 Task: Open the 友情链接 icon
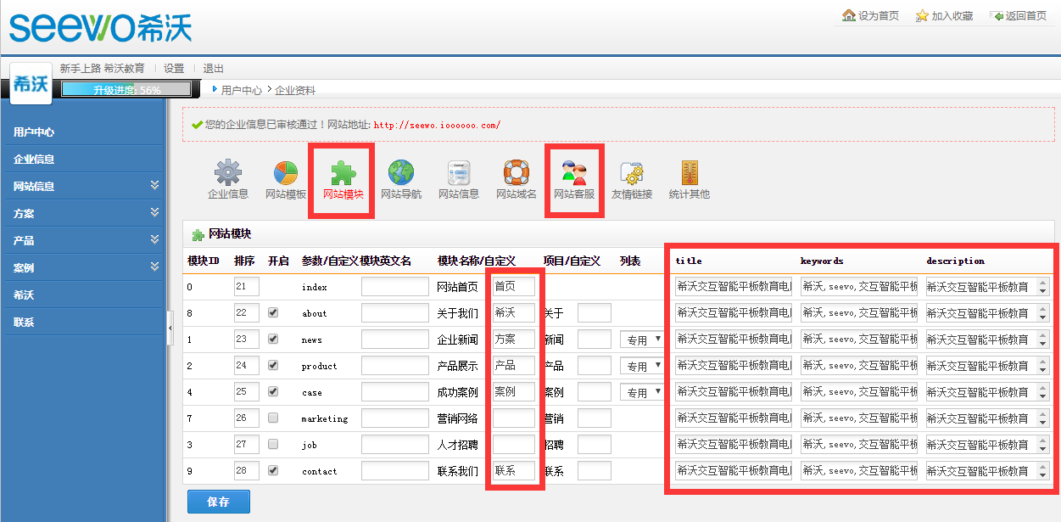632,172
